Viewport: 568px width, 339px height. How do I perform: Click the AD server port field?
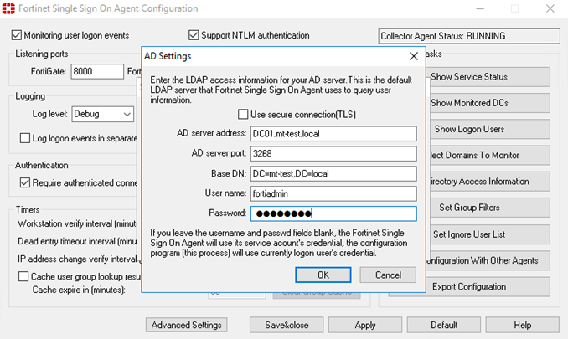(x=333, y=153)
